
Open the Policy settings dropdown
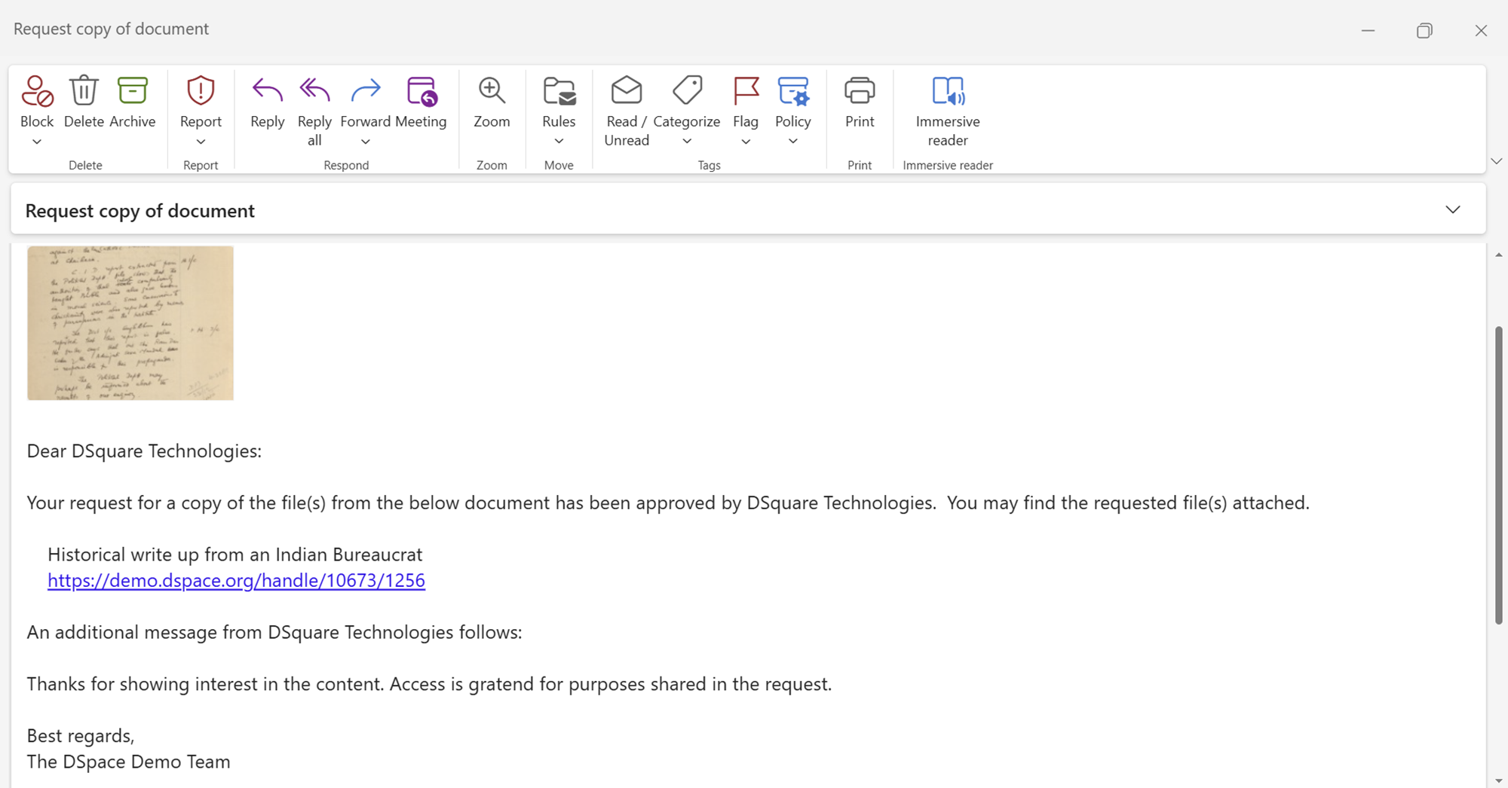pos(792,142)
